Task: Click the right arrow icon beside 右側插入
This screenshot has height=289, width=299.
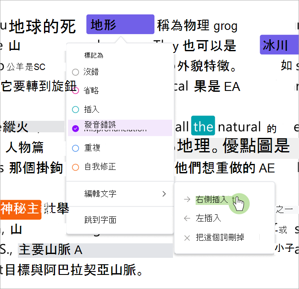Action: pyautogui.click(x=187, y=199)
